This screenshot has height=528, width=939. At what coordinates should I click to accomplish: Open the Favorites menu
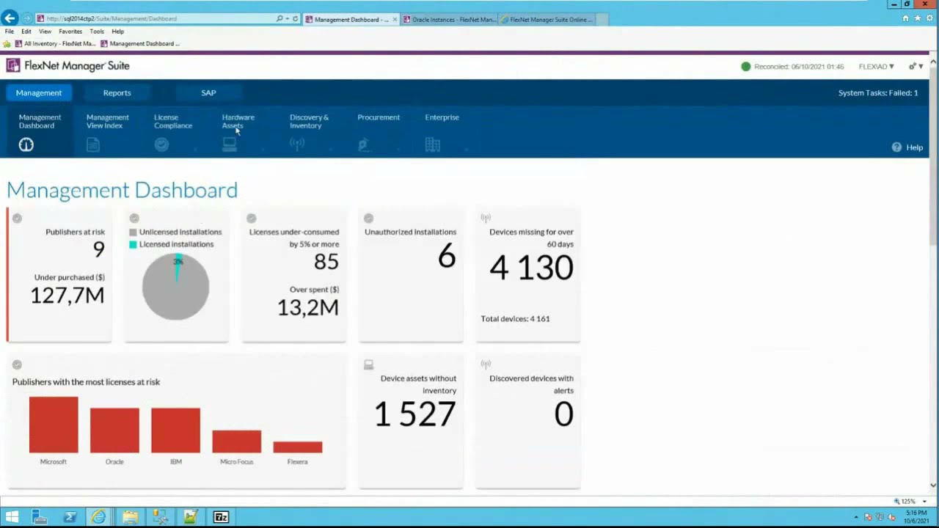70,32
